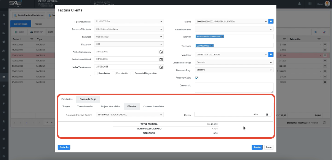Open row menu icon for $ 2.688,00 row
The width and height of the screenshot is (332, 160).
click(x=325, y=71)
